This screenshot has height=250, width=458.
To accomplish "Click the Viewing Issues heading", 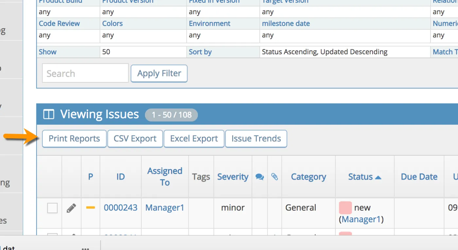I will (x=99, y=114).
